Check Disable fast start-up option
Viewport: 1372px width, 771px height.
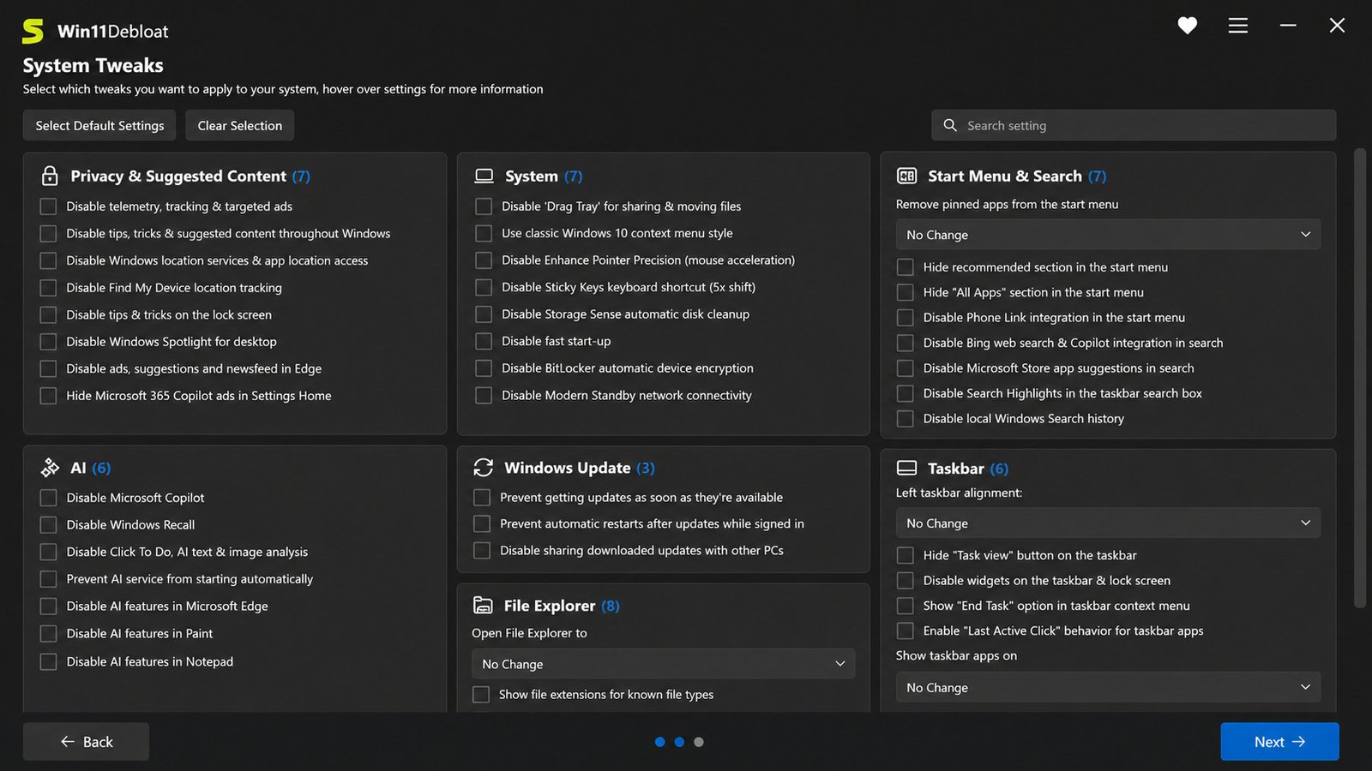pos(484,341)
